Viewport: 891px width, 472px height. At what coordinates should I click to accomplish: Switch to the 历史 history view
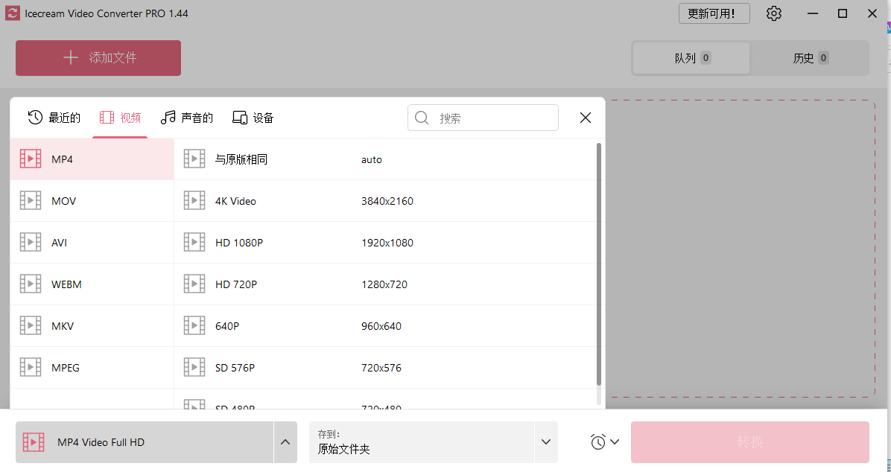[x=810, y=58]
